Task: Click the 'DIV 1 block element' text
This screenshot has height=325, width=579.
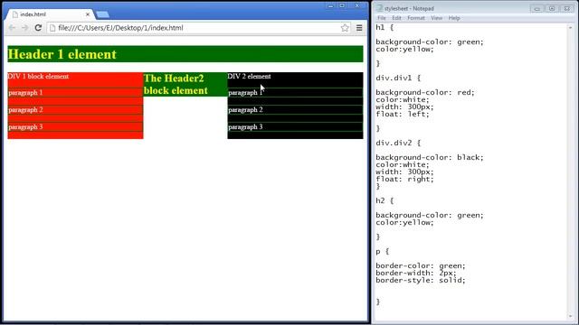Action: [x=38, y=76]
